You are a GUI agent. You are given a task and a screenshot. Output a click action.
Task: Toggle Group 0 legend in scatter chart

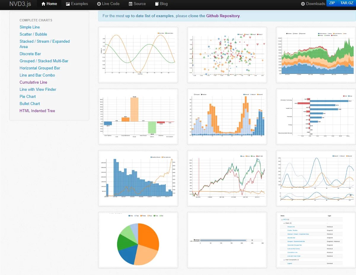coord(240,34)
